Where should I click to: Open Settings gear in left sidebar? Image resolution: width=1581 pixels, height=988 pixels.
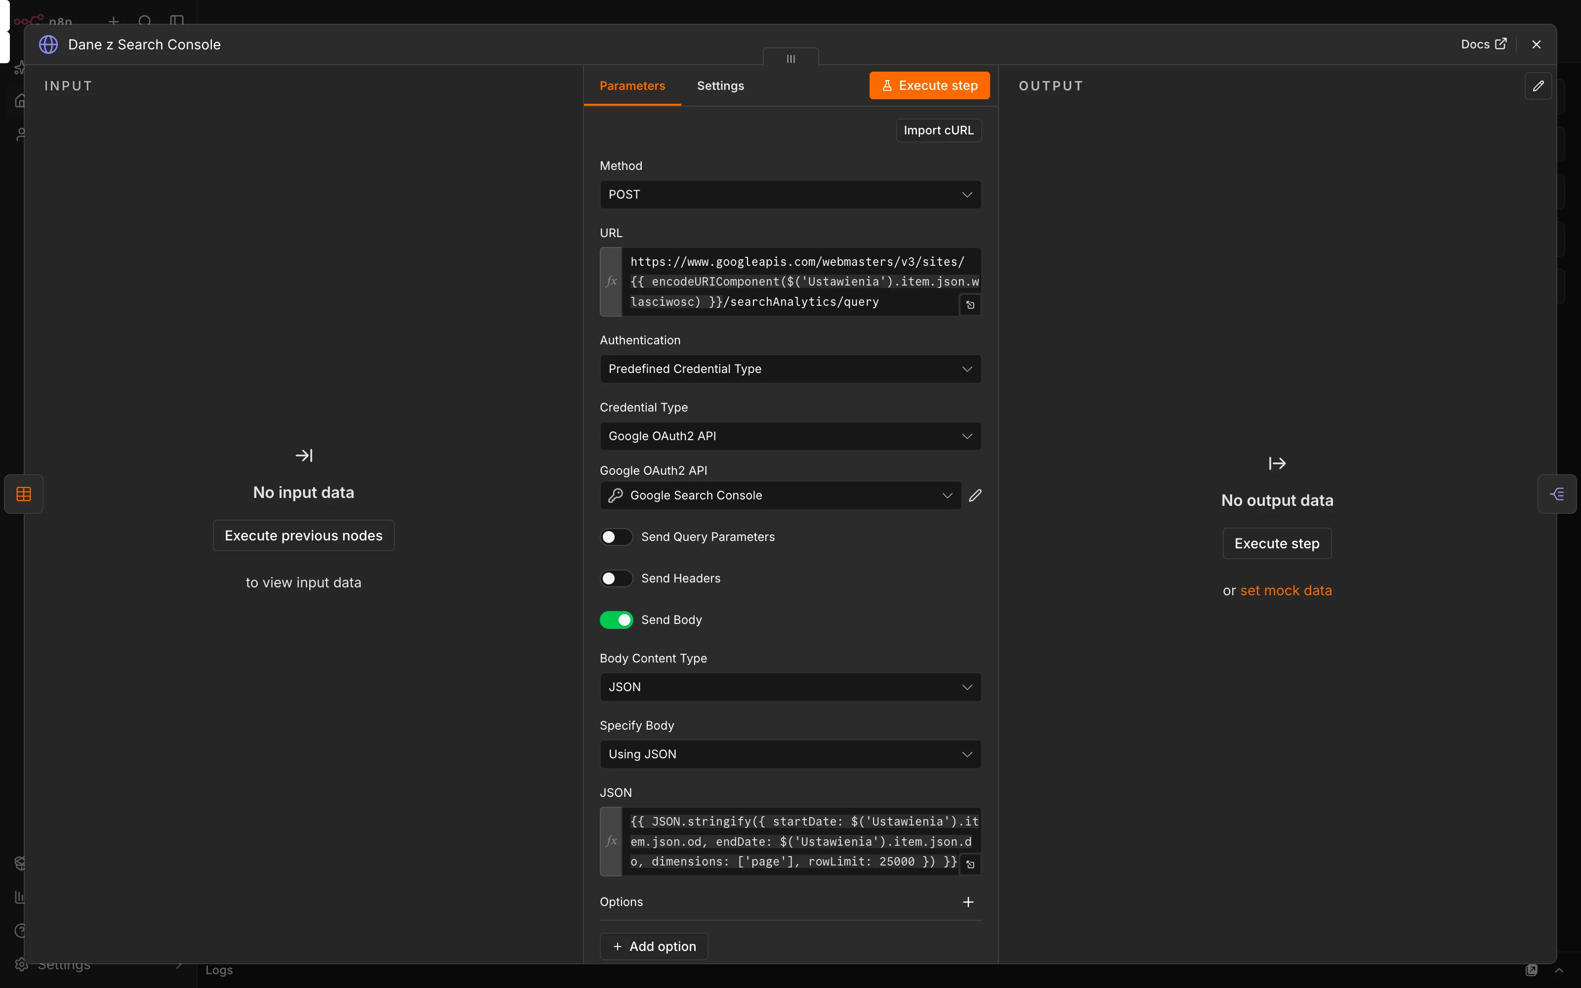(x=22, y=964)
